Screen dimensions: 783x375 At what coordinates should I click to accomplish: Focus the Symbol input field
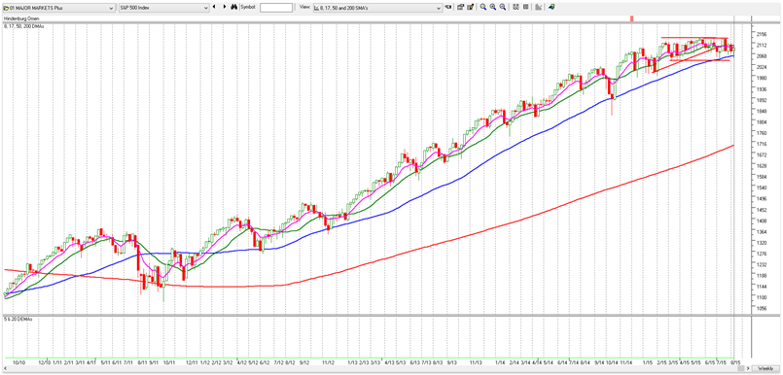pyautogui.click(x=276, y=8)
